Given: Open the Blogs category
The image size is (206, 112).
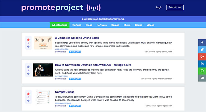Looking at the screenshot, I should 89,25.
